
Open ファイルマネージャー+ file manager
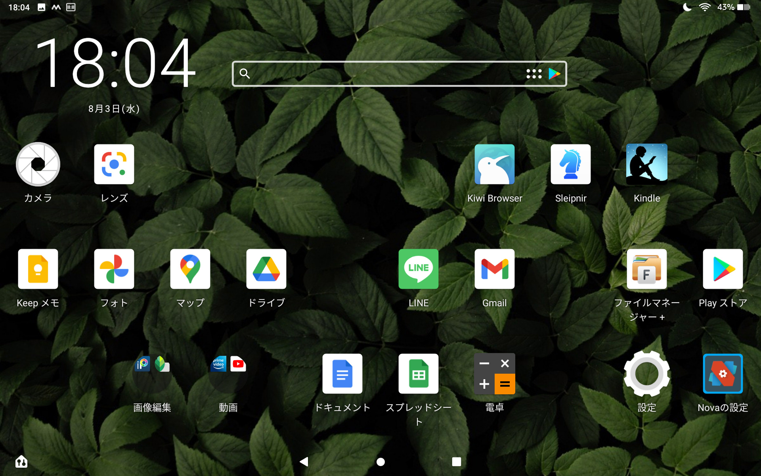coord(646,269)
